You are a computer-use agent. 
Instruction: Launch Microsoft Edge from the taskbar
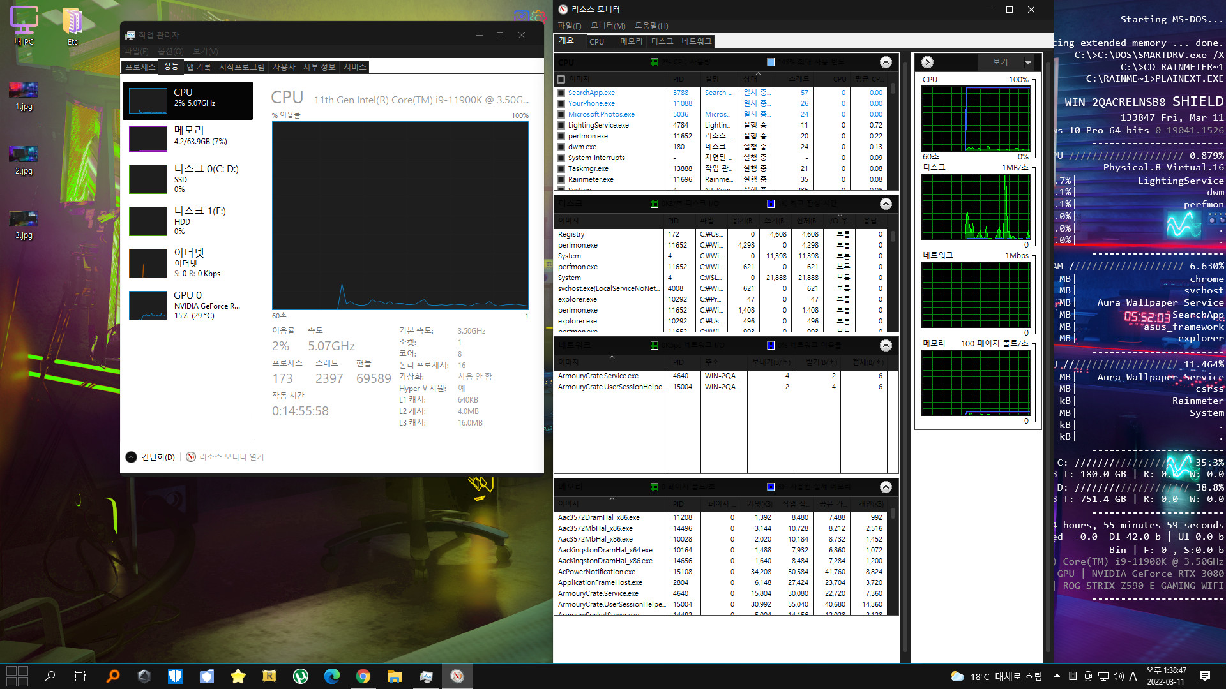[332, 676]
